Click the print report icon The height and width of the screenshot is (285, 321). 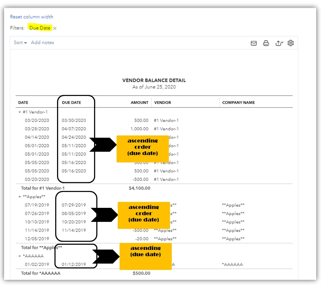click(266, 43)
